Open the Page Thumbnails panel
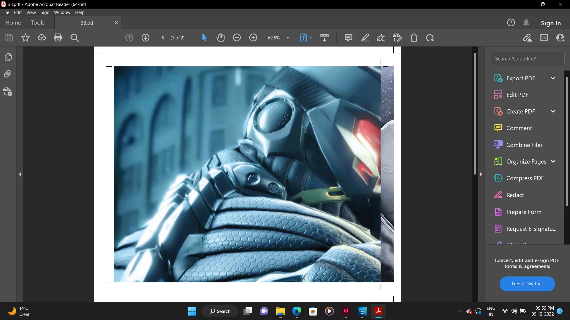The width and height of the screenshot is (570, 320). 8,57
